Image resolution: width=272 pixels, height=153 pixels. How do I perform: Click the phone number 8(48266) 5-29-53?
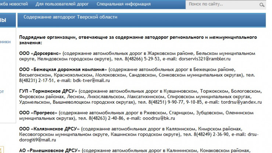coord(142,59)
